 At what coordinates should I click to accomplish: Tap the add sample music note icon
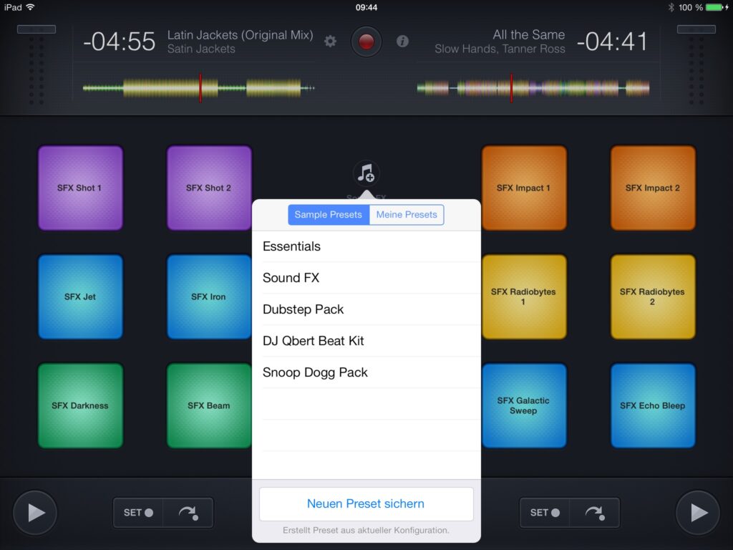(x=366, y=173)
